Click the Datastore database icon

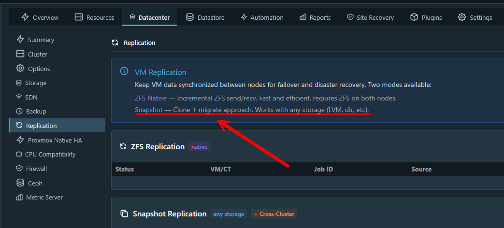190,17
